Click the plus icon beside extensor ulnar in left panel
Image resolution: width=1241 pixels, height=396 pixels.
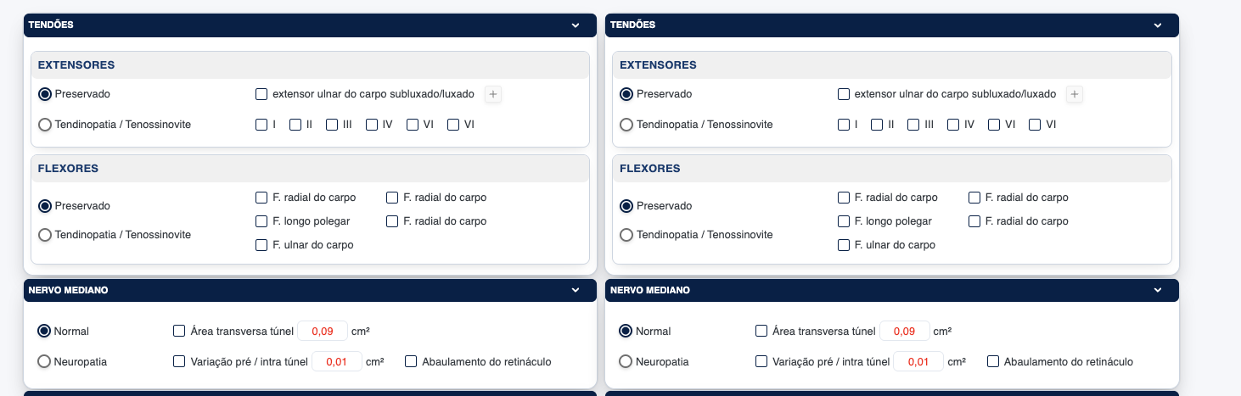coord(493,94)
